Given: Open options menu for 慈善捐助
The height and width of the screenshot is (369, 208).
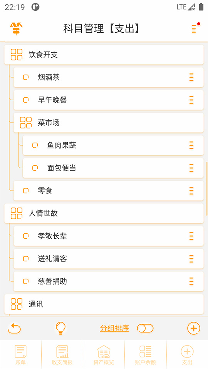Looking at the screenshot, I should point(191,281).
